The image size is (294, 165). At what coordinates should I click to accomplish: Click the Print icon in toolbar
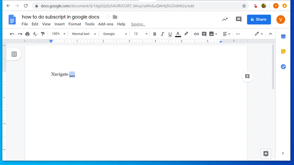[x=27, y=34]
